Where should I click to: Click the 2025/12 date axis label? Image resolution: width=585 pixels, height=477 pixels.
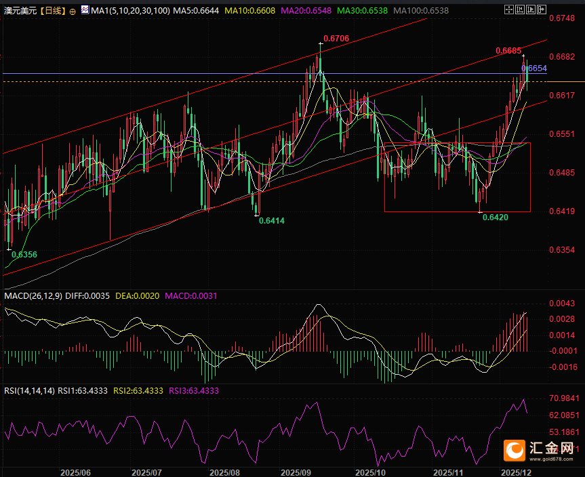516,472
